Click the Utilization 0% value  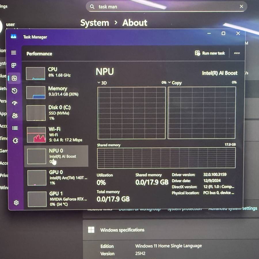click(x=101, y=182)
